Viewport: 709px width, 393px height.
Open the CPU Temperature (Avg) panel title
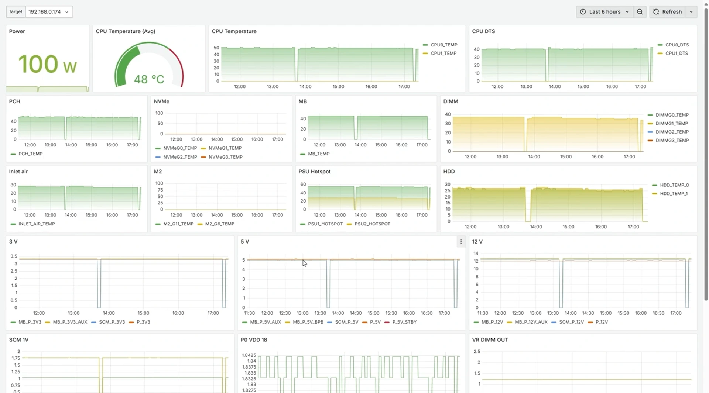coord(126,31)
